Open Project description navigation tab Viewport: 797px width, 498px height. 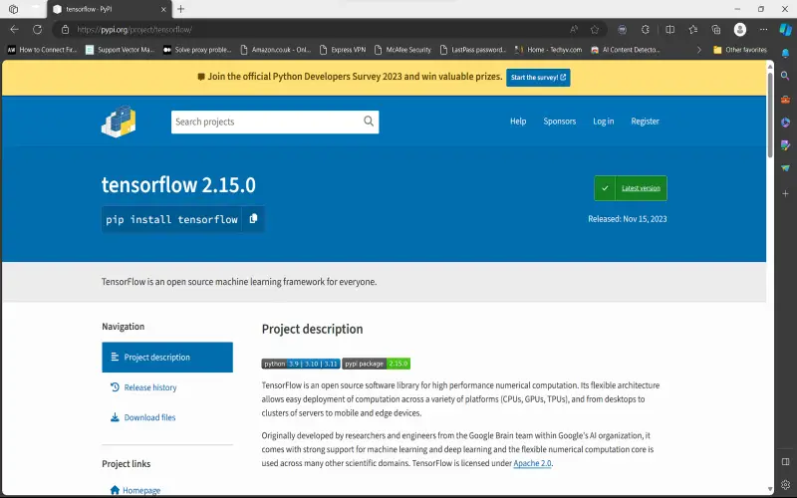pos(167,358)
